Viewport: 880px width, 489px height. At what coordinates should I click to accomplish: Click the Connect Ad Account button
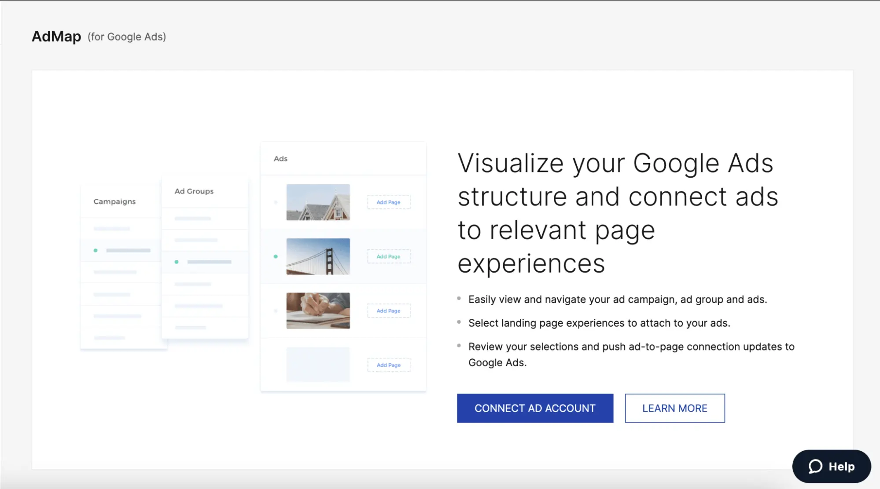click(534, 408)
